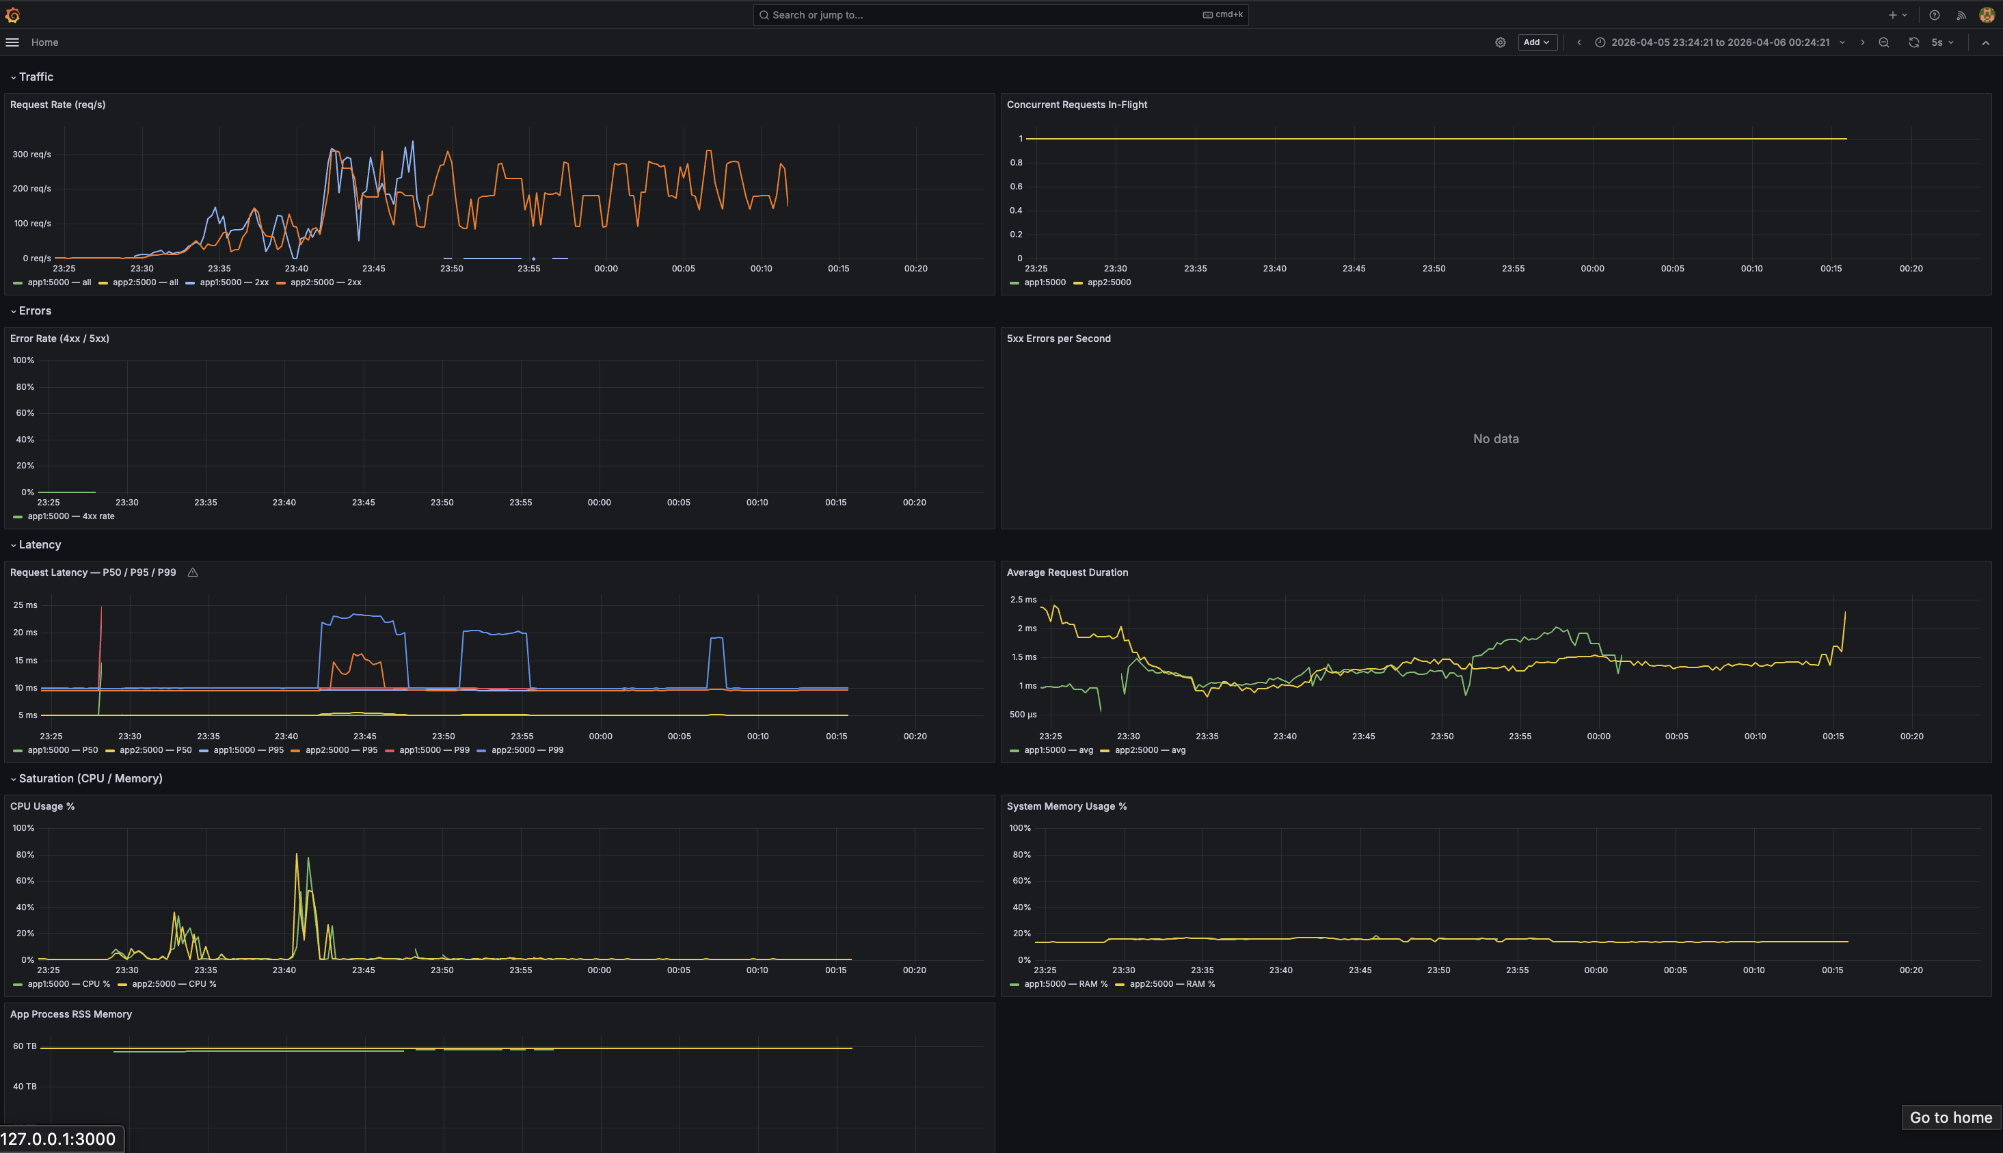Open the Grafana logo home icon
This screenshot has height=1153, width=2003.
coord(12,15)
